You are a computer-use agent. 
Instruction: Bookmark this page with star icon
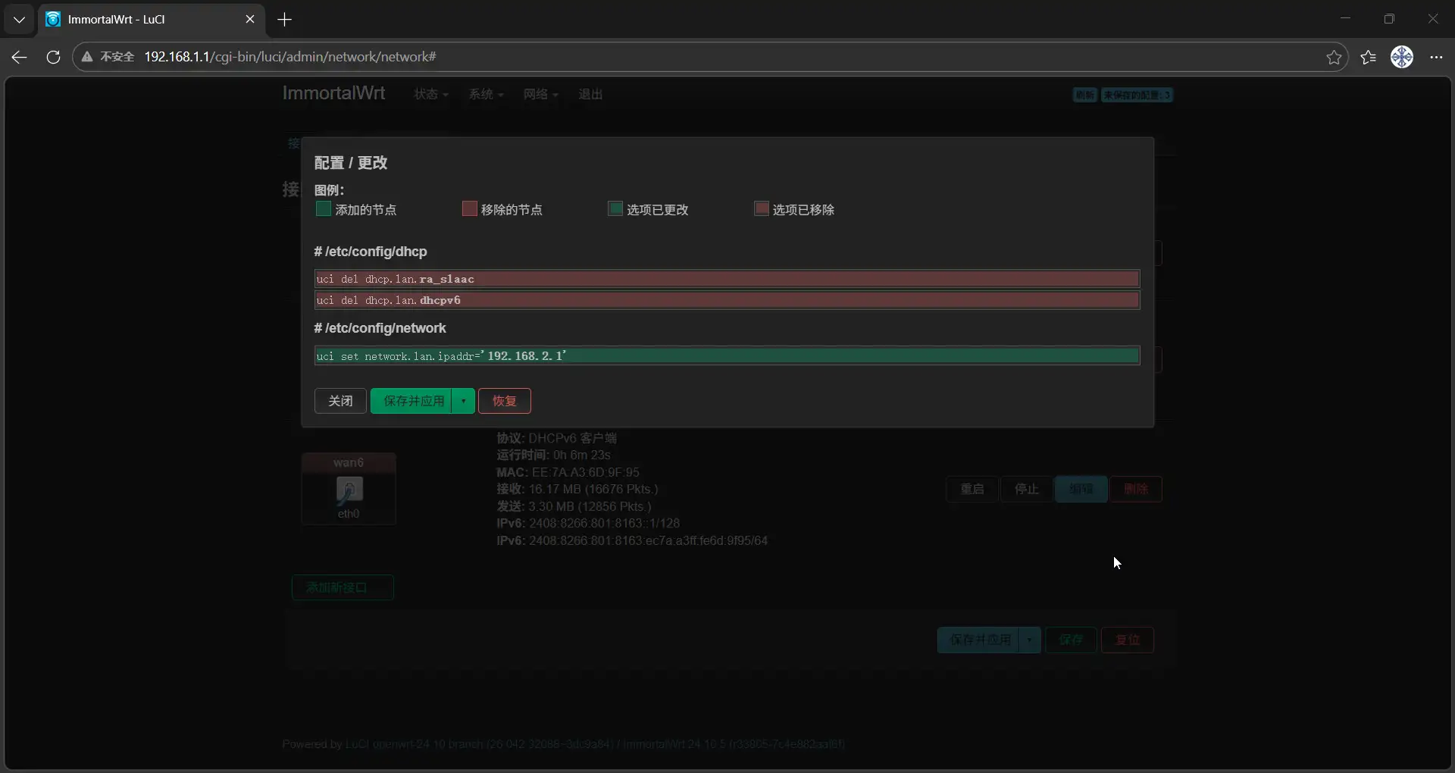point(1334,57)
